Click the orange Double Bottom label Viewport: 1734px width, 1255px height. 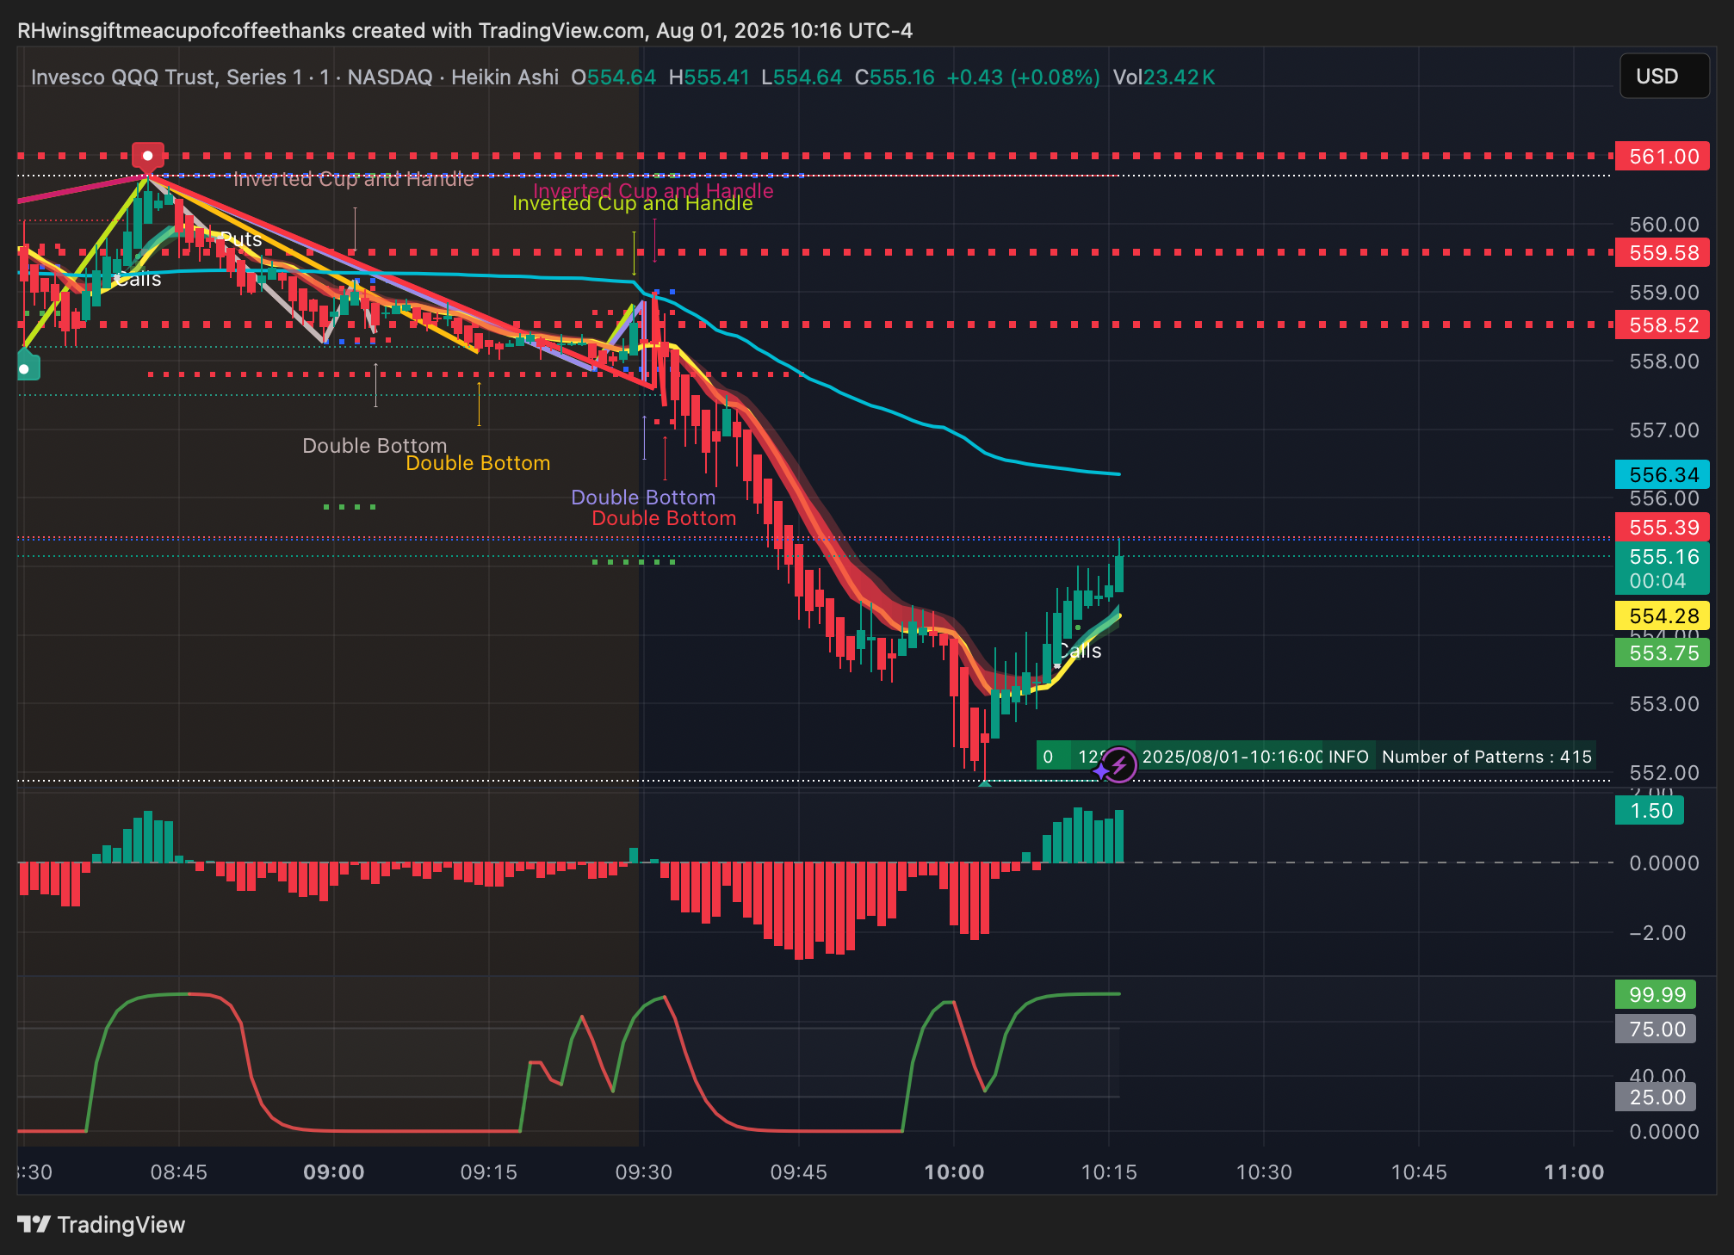coord(478,463)
